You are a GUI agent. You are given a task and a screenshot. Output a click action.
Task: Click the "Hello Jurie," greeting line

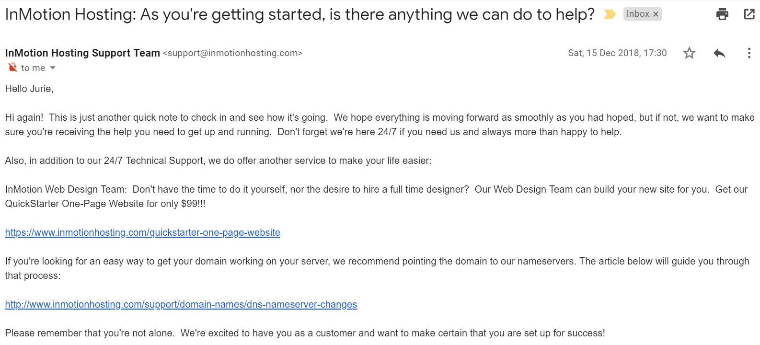pyautogui.click(x=29, y=89)
